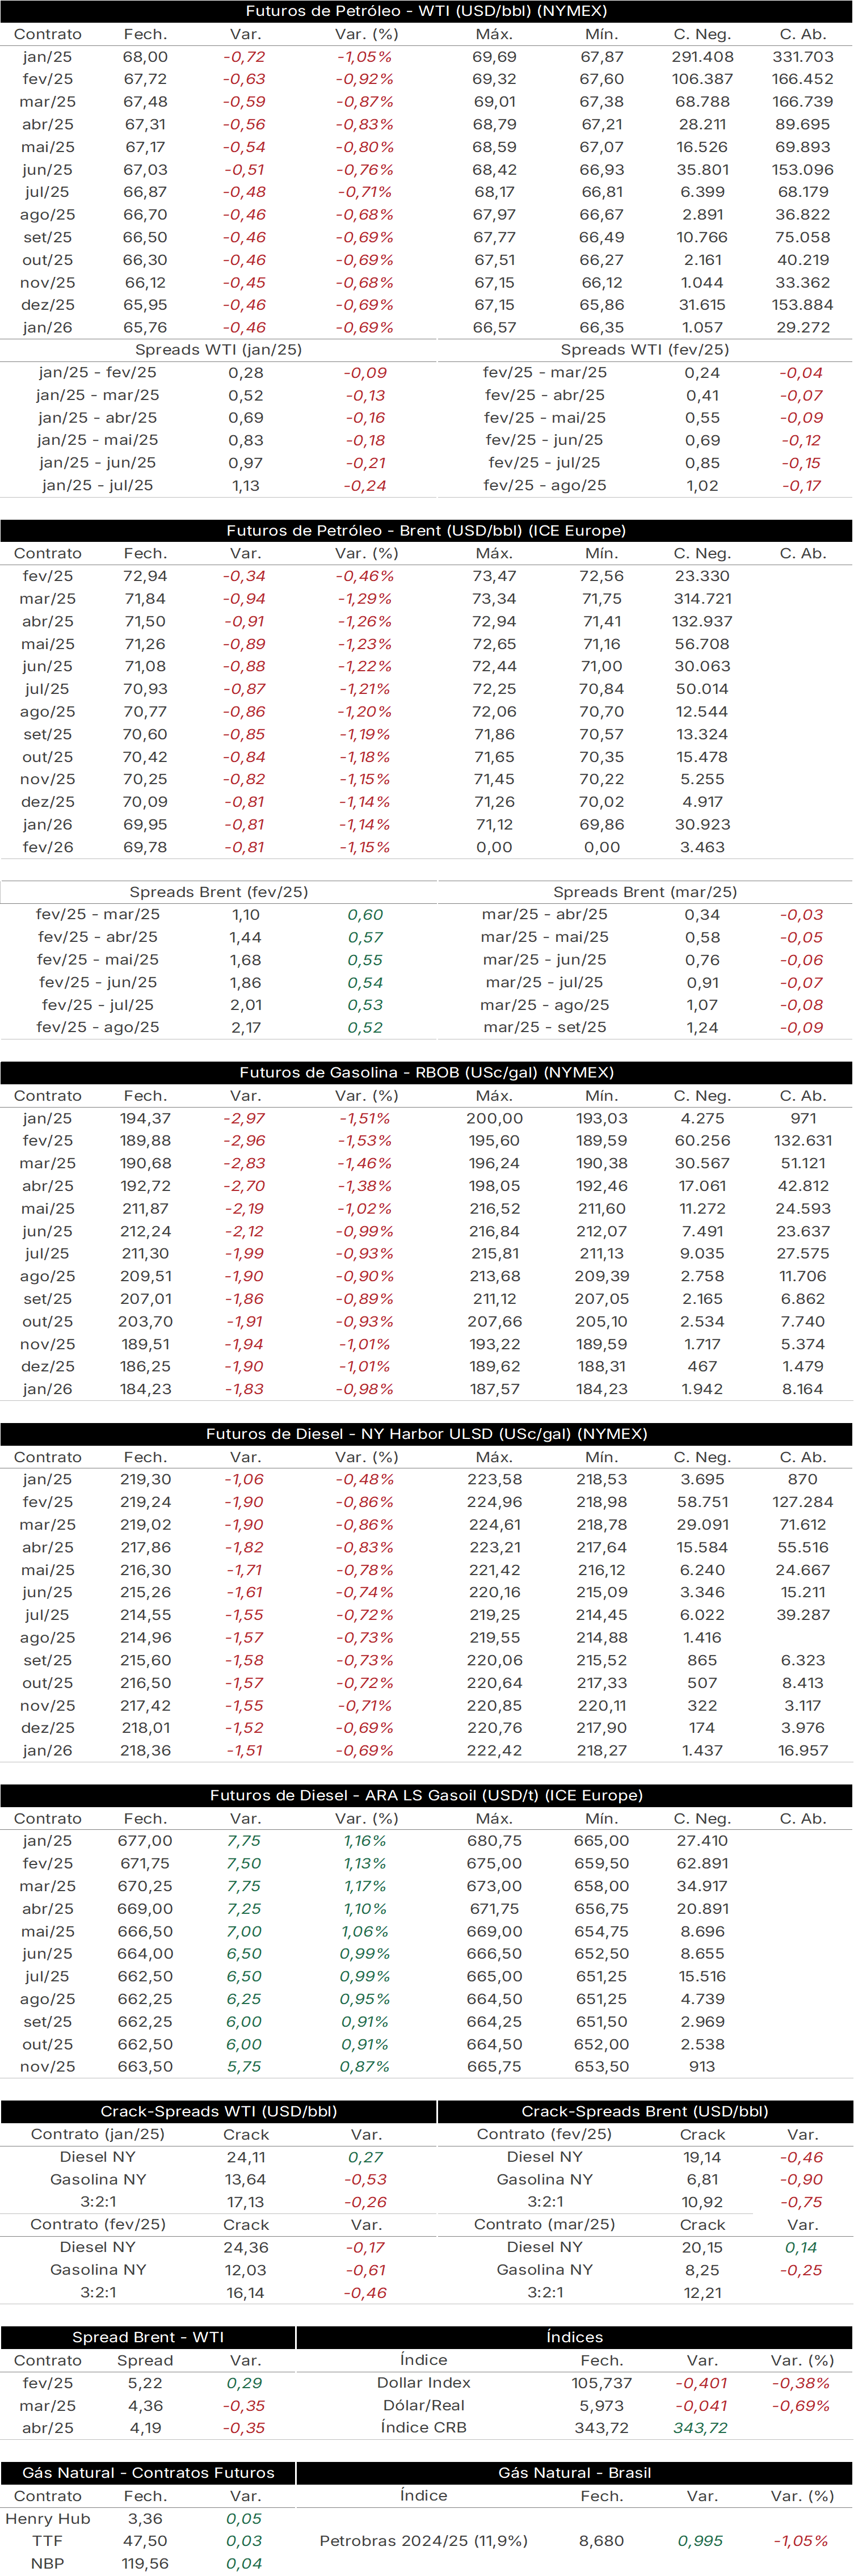The width and height of the screenshot is (854, 2576).
Task: Select the Crack-Spreads WTI header
Action: [x=218, y=2111]
